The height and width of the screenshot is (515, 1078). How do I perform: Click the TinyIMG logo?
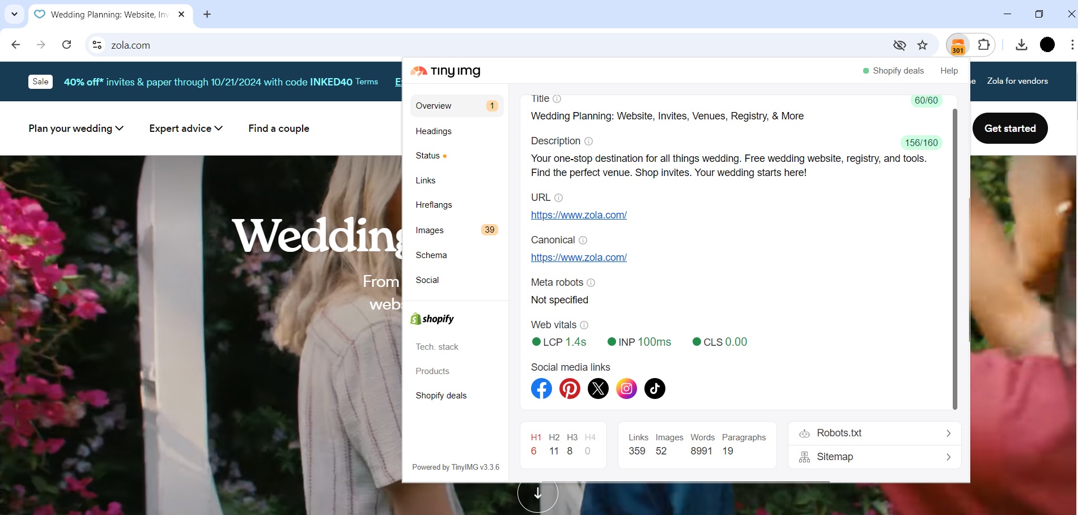[x=445, y=71]
